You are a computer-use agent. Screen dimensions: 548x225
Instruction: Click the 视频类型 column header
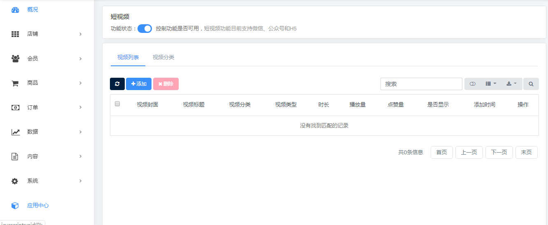286,105
